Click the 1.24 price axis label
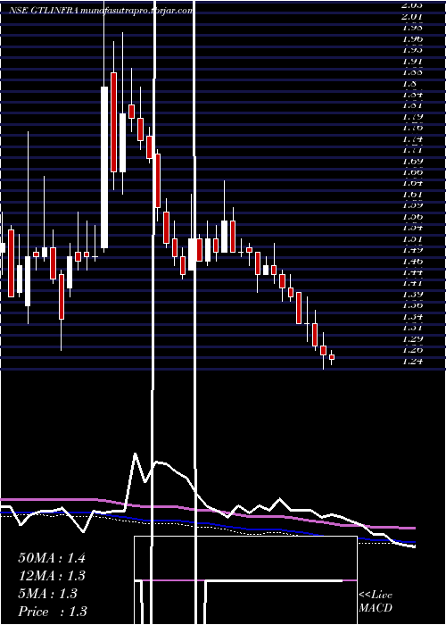The height and width of the screenshot is (625, 446). coord(412,361)
